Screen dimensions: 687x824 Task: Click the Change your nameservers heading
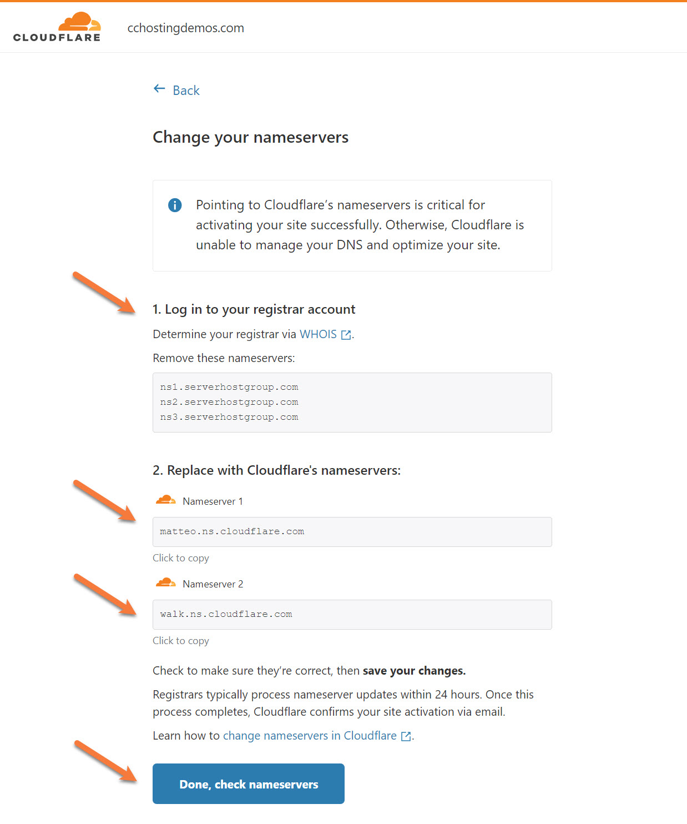point(251,137)
